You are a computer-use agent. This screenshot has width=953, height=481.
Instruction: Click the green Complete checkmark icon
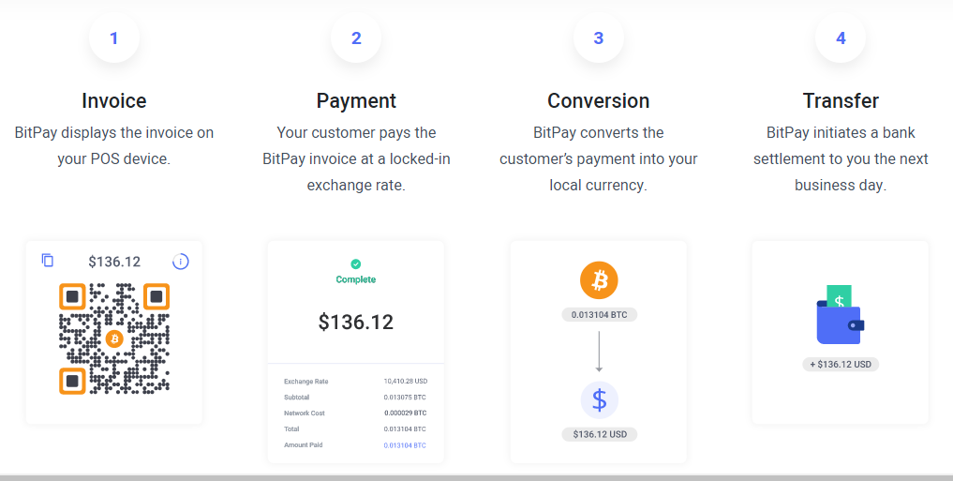pos(355,263)
